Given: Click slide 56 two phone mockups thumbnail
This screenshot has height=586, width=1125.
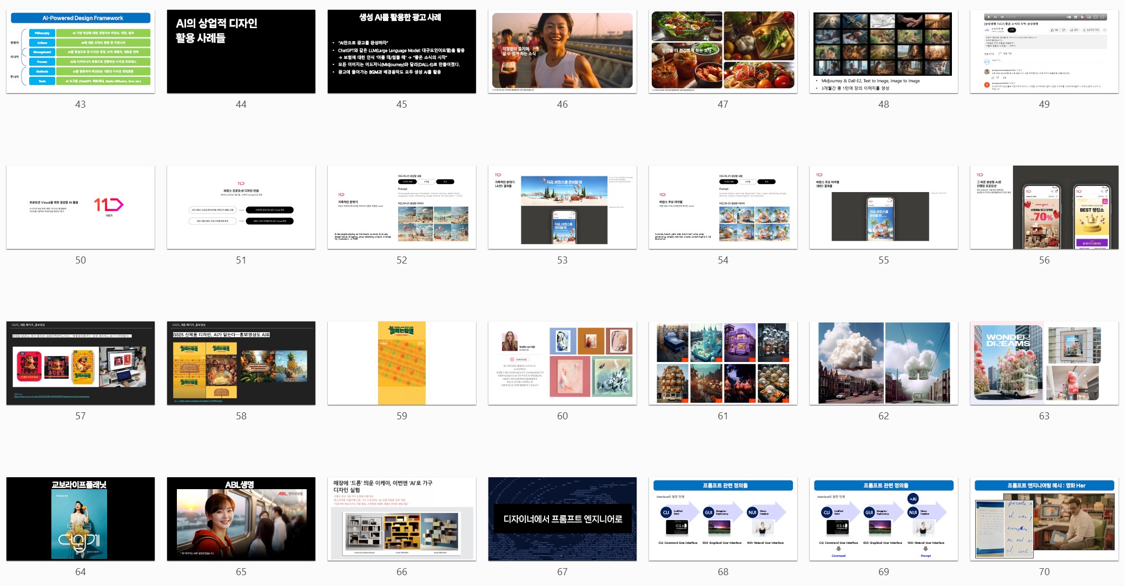Looking at the screenshot, I should point(1044,207).
